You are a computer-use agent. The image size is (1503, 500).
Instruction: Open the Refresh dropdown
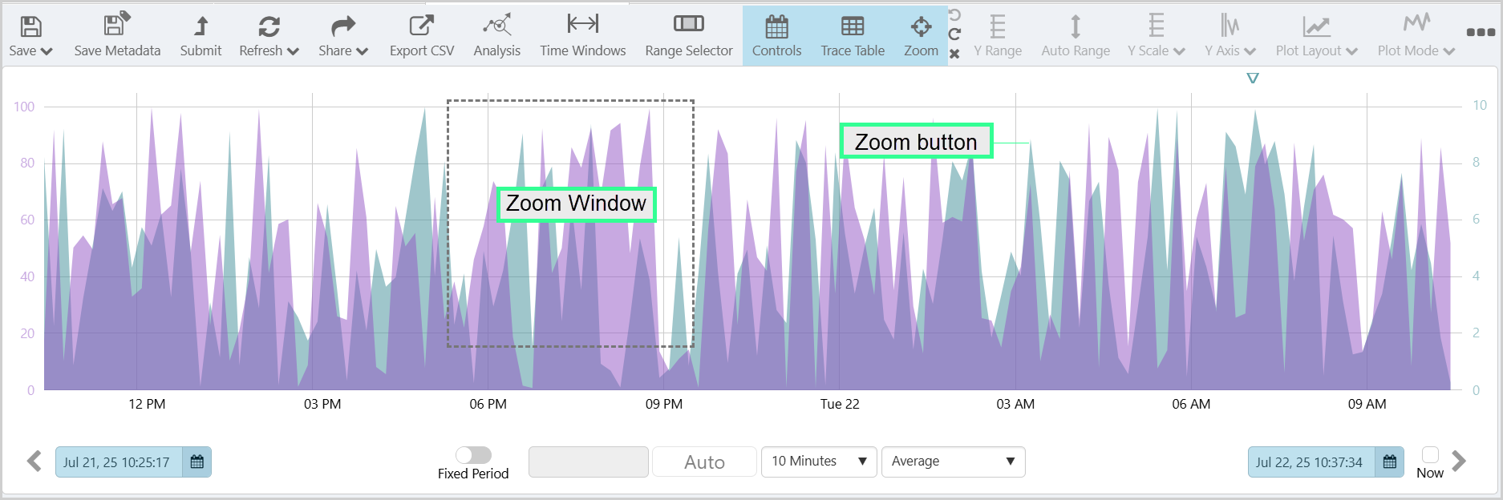tap(269, 37)
